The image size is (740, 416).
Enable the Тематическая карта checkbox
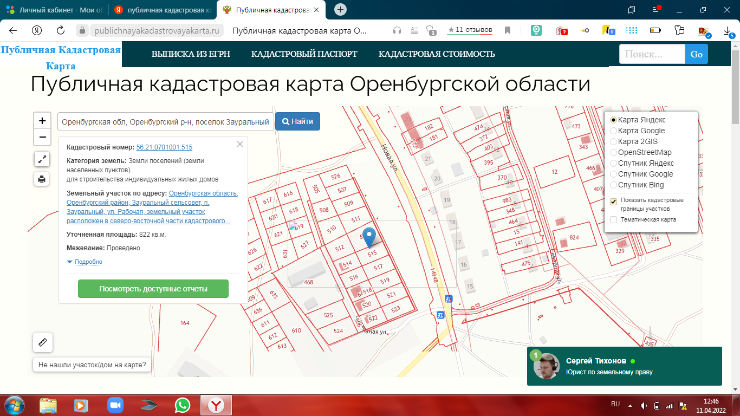613,219
